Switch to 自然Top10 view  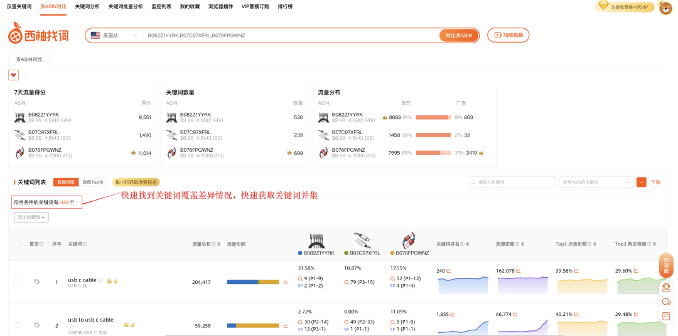(93, 182)
